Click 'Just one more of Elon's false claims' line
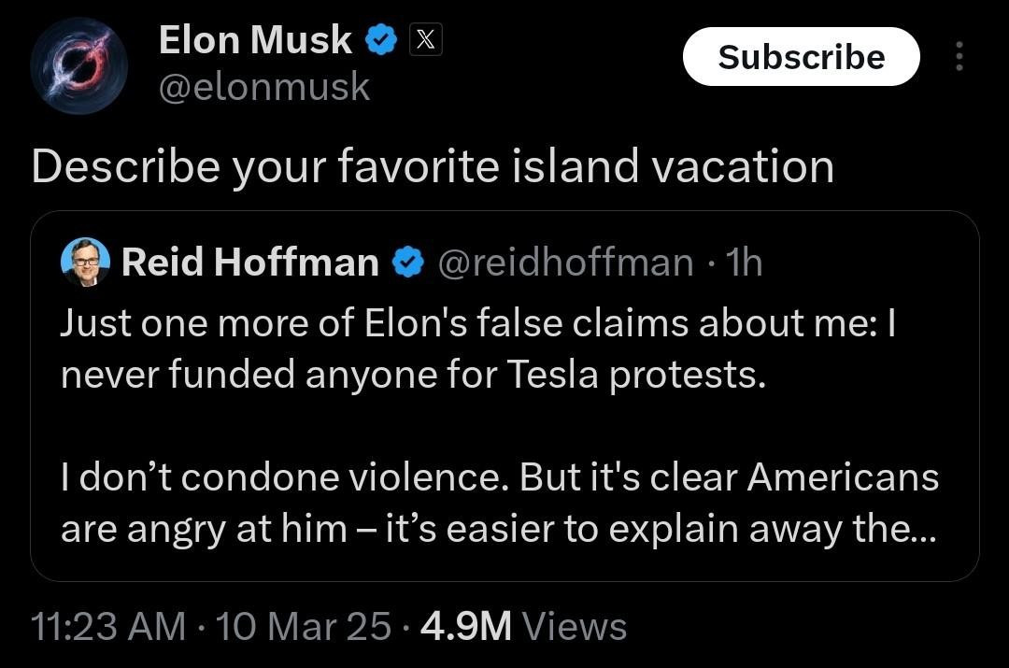This screenshot has height=668, width=1009. tap(478, 323)
